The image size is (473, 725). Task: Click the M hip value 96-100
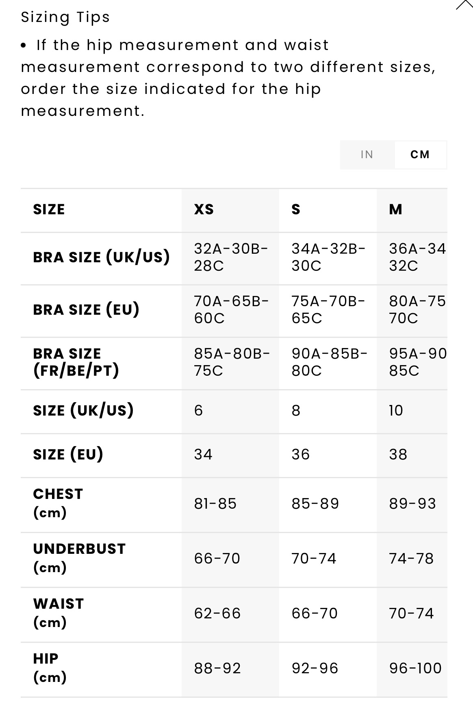pyautogui.click(x=415, y=668)
